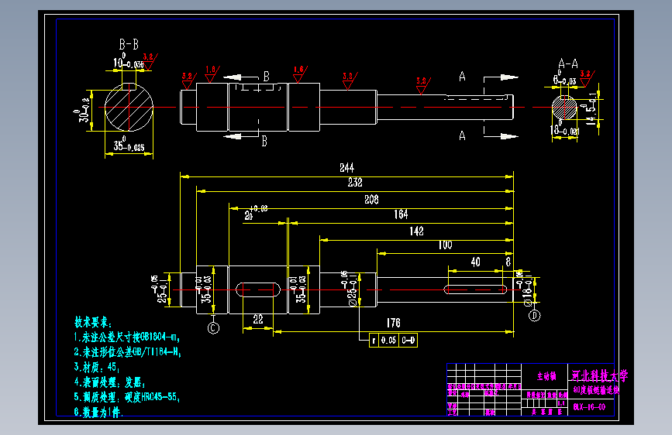
Task: Click the B-B section view title
Action: 129,44
